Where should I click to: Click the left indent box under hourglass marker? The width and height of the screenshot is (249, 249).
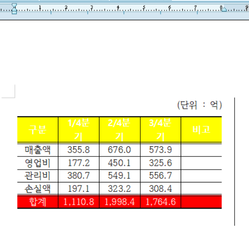(x=14, y=13)
